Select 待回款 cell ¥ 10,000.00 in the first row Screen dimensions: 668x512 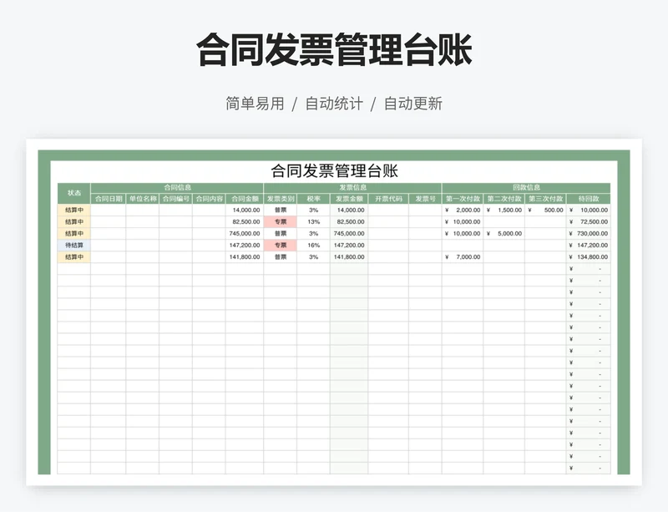click(589, 210)
